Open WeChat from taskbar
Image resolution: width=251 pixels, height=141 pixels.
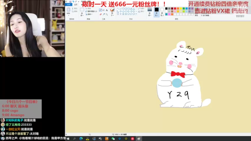click(113, 138)
